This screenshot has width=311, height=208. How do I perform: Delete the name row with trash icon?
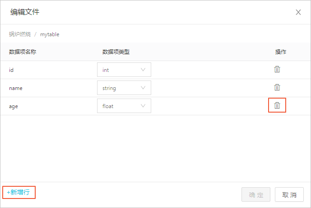tap(277, 87)
